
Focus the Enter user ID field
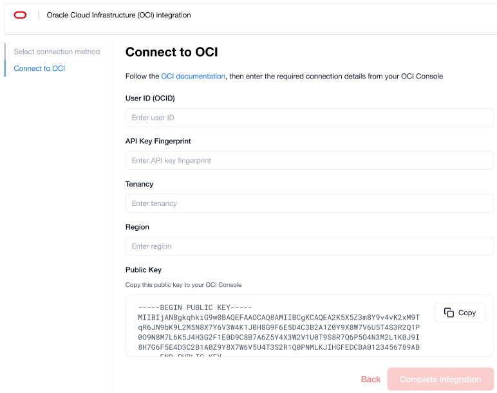pyautogui.click(x=309, y=118)
